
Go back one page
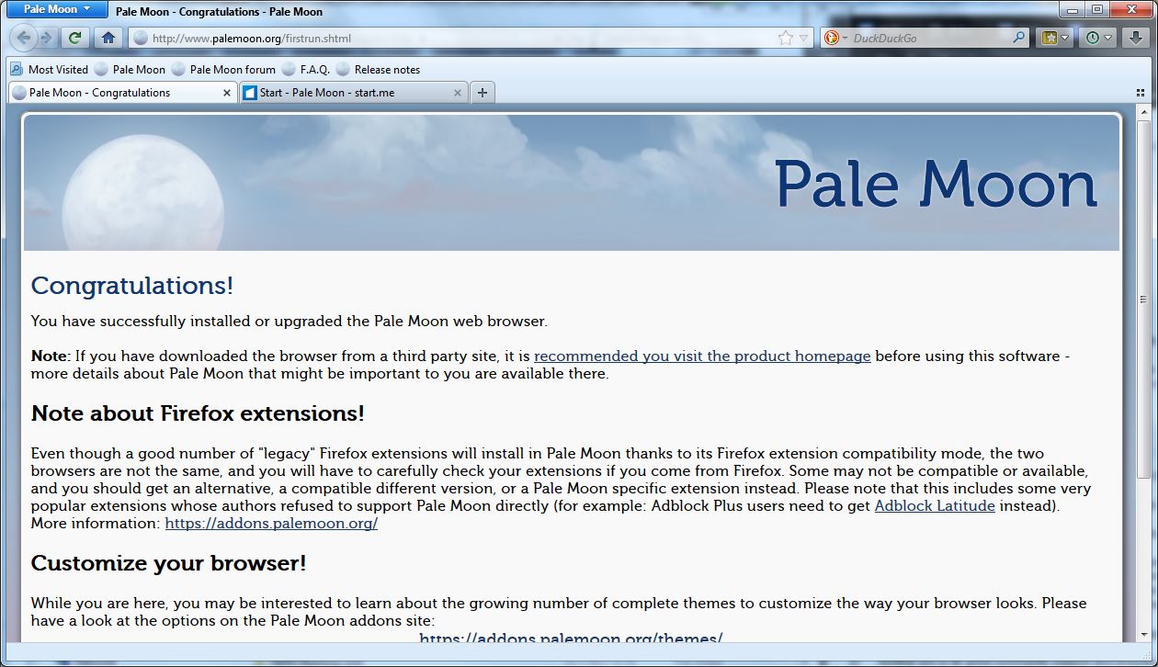25,38
